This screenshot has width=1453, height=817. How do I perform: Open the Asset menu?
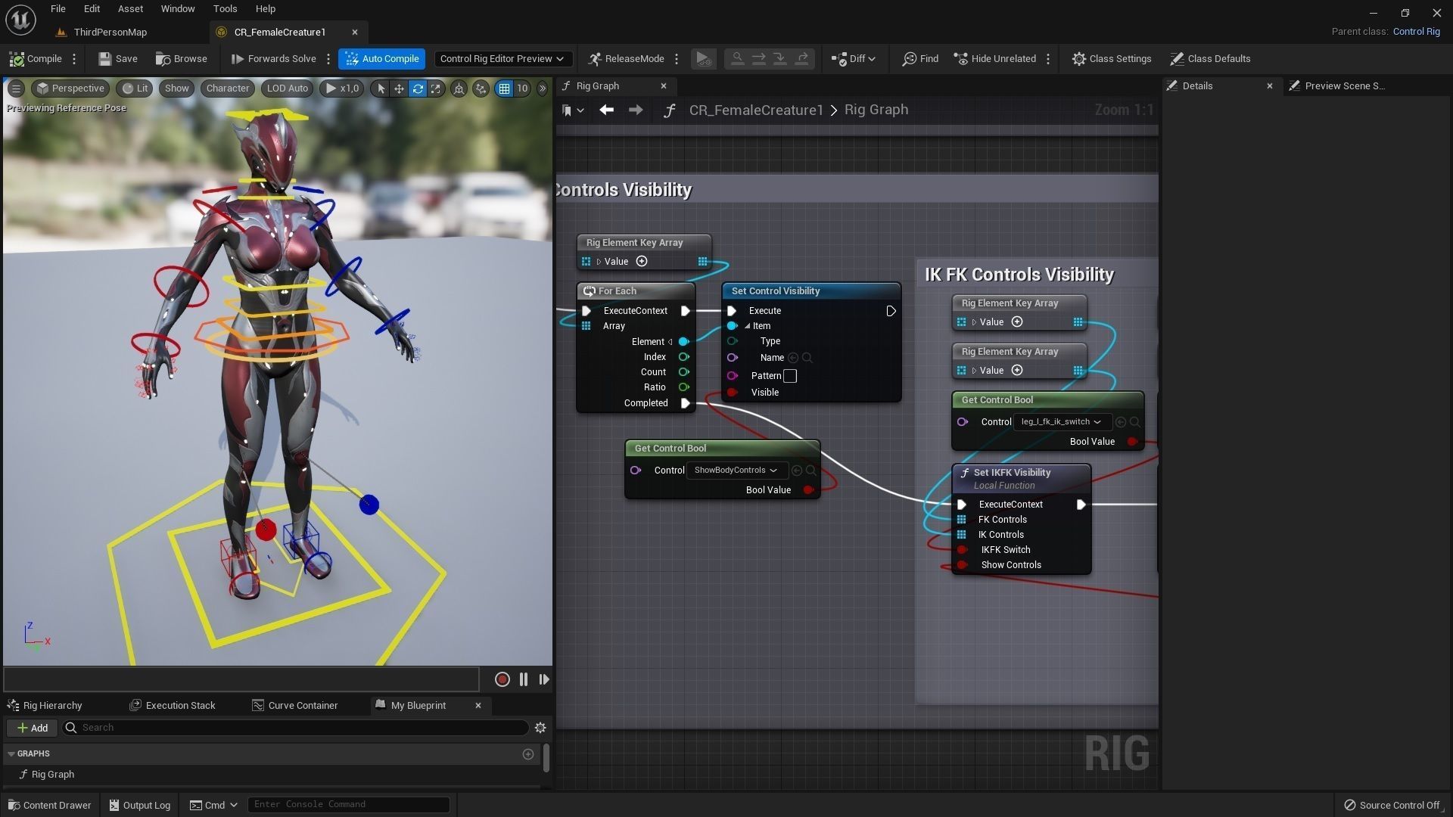[130, 9]
